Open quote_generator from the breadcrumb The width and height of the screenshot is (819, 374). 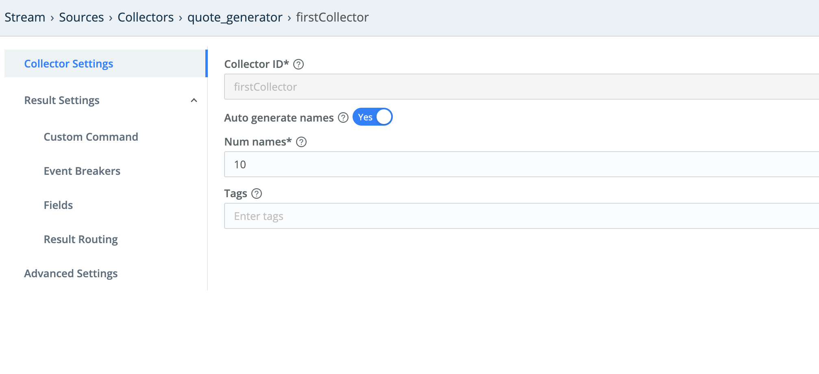coord(235,17)
